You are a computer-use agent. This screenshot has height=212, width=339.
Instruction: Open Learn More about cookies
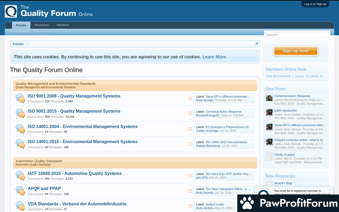click(215, 57)
